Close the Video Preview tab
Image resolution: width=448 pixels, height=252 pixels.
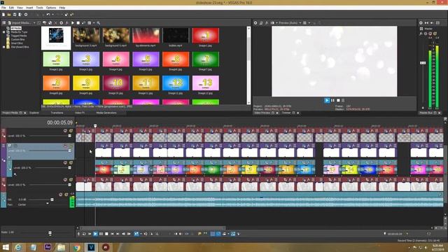point(277,113)
